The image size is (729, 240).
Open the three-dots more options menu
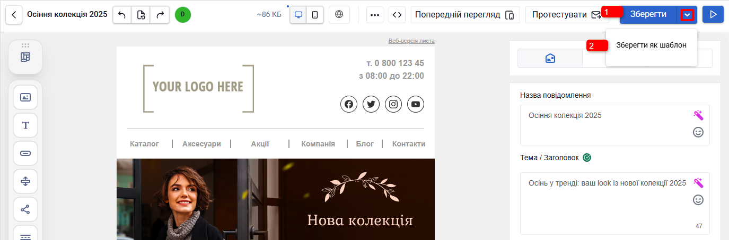[x=375, y=15]
